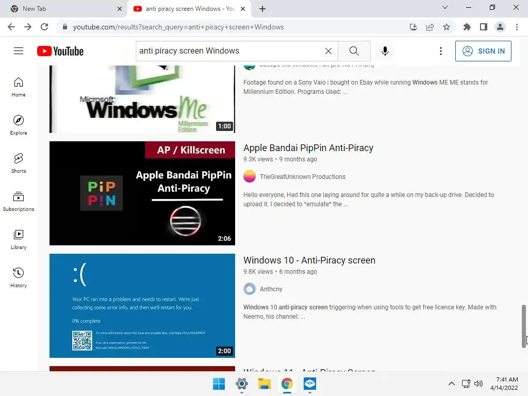
Task: Click Windows ME footage description text
Action: point(366,87)
